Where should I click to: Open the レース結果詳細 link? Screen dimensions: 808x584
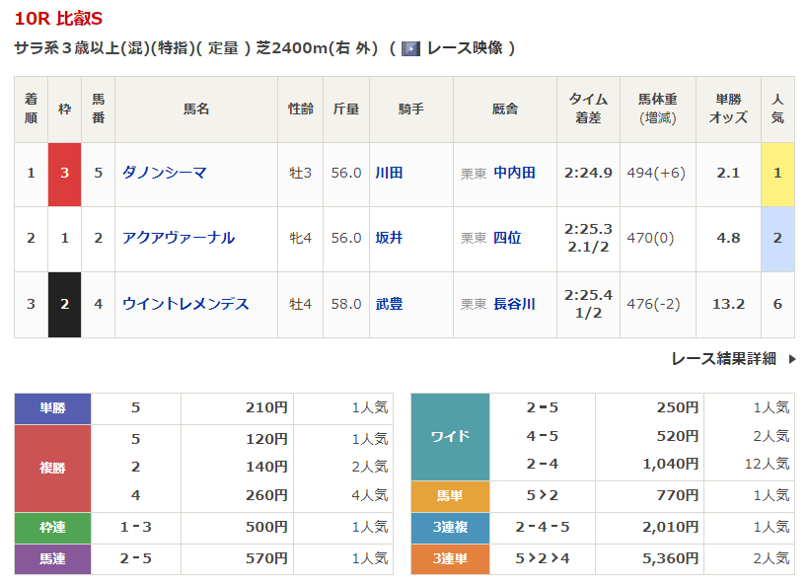click(723, 359)
